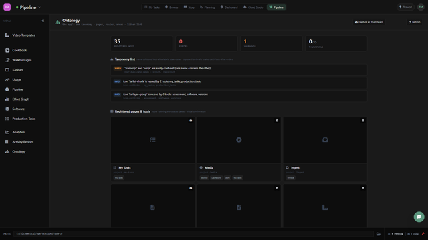
Task: Click the purple app logo
Action: tap(7, 7)
